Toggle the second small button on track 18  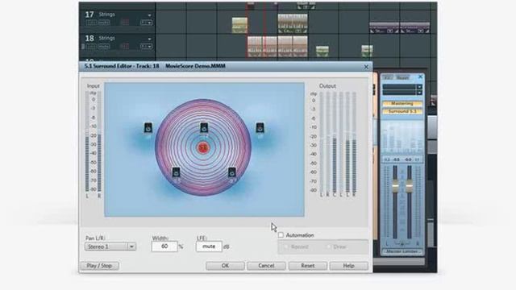104,47
